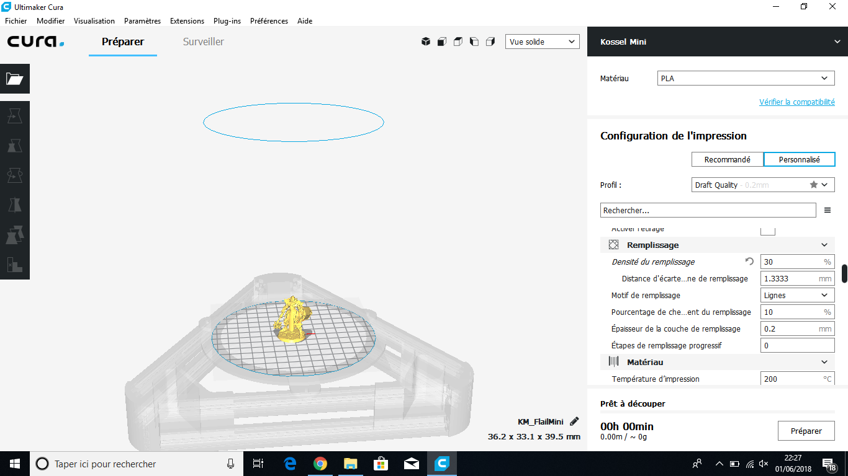
Task: Expand the Kossel Mini printer selector
Action: click(x=718, y=42)
